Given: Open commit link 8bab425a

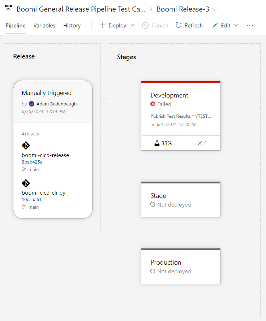Looking at the screenshot, I should 32,162.
